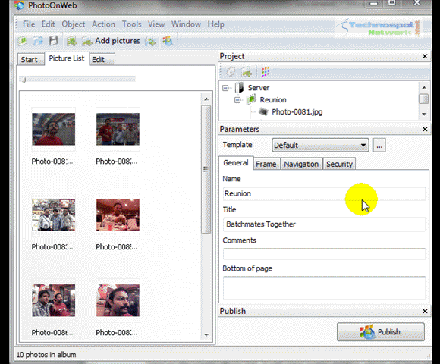
Task: Click the Publish button
Action: click(x=381, y=331)
